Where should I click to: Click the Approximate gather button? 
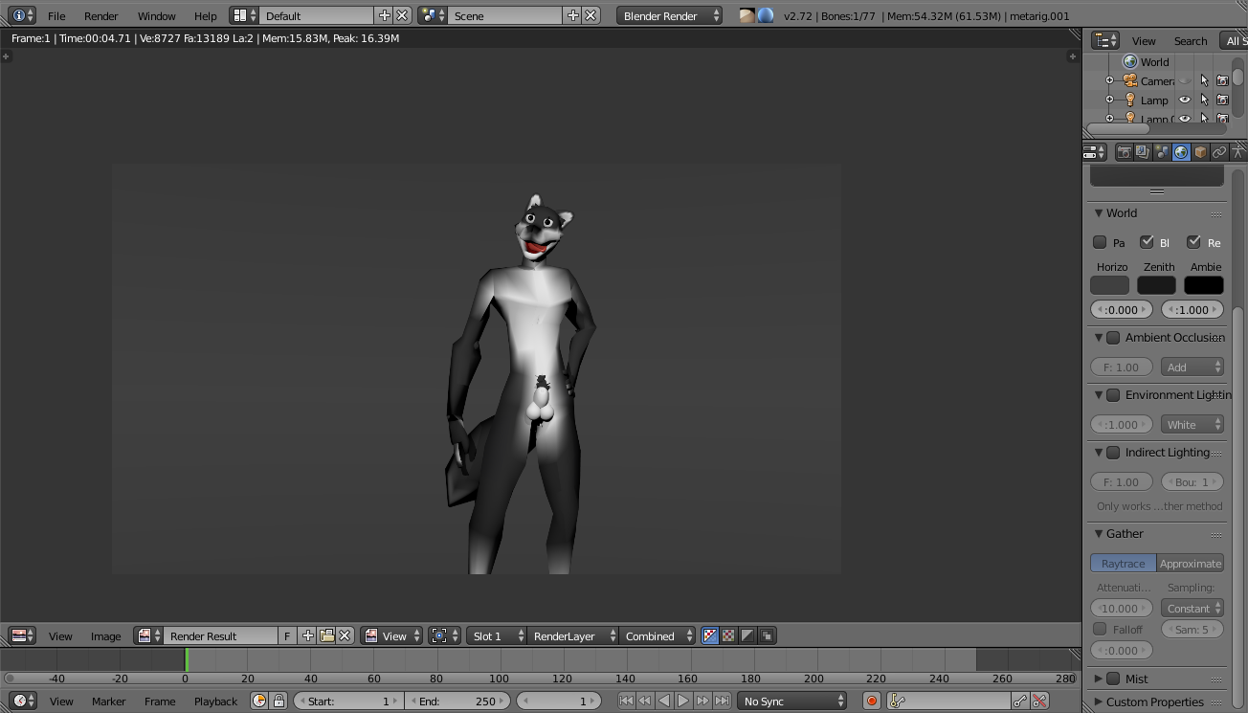1190,564
